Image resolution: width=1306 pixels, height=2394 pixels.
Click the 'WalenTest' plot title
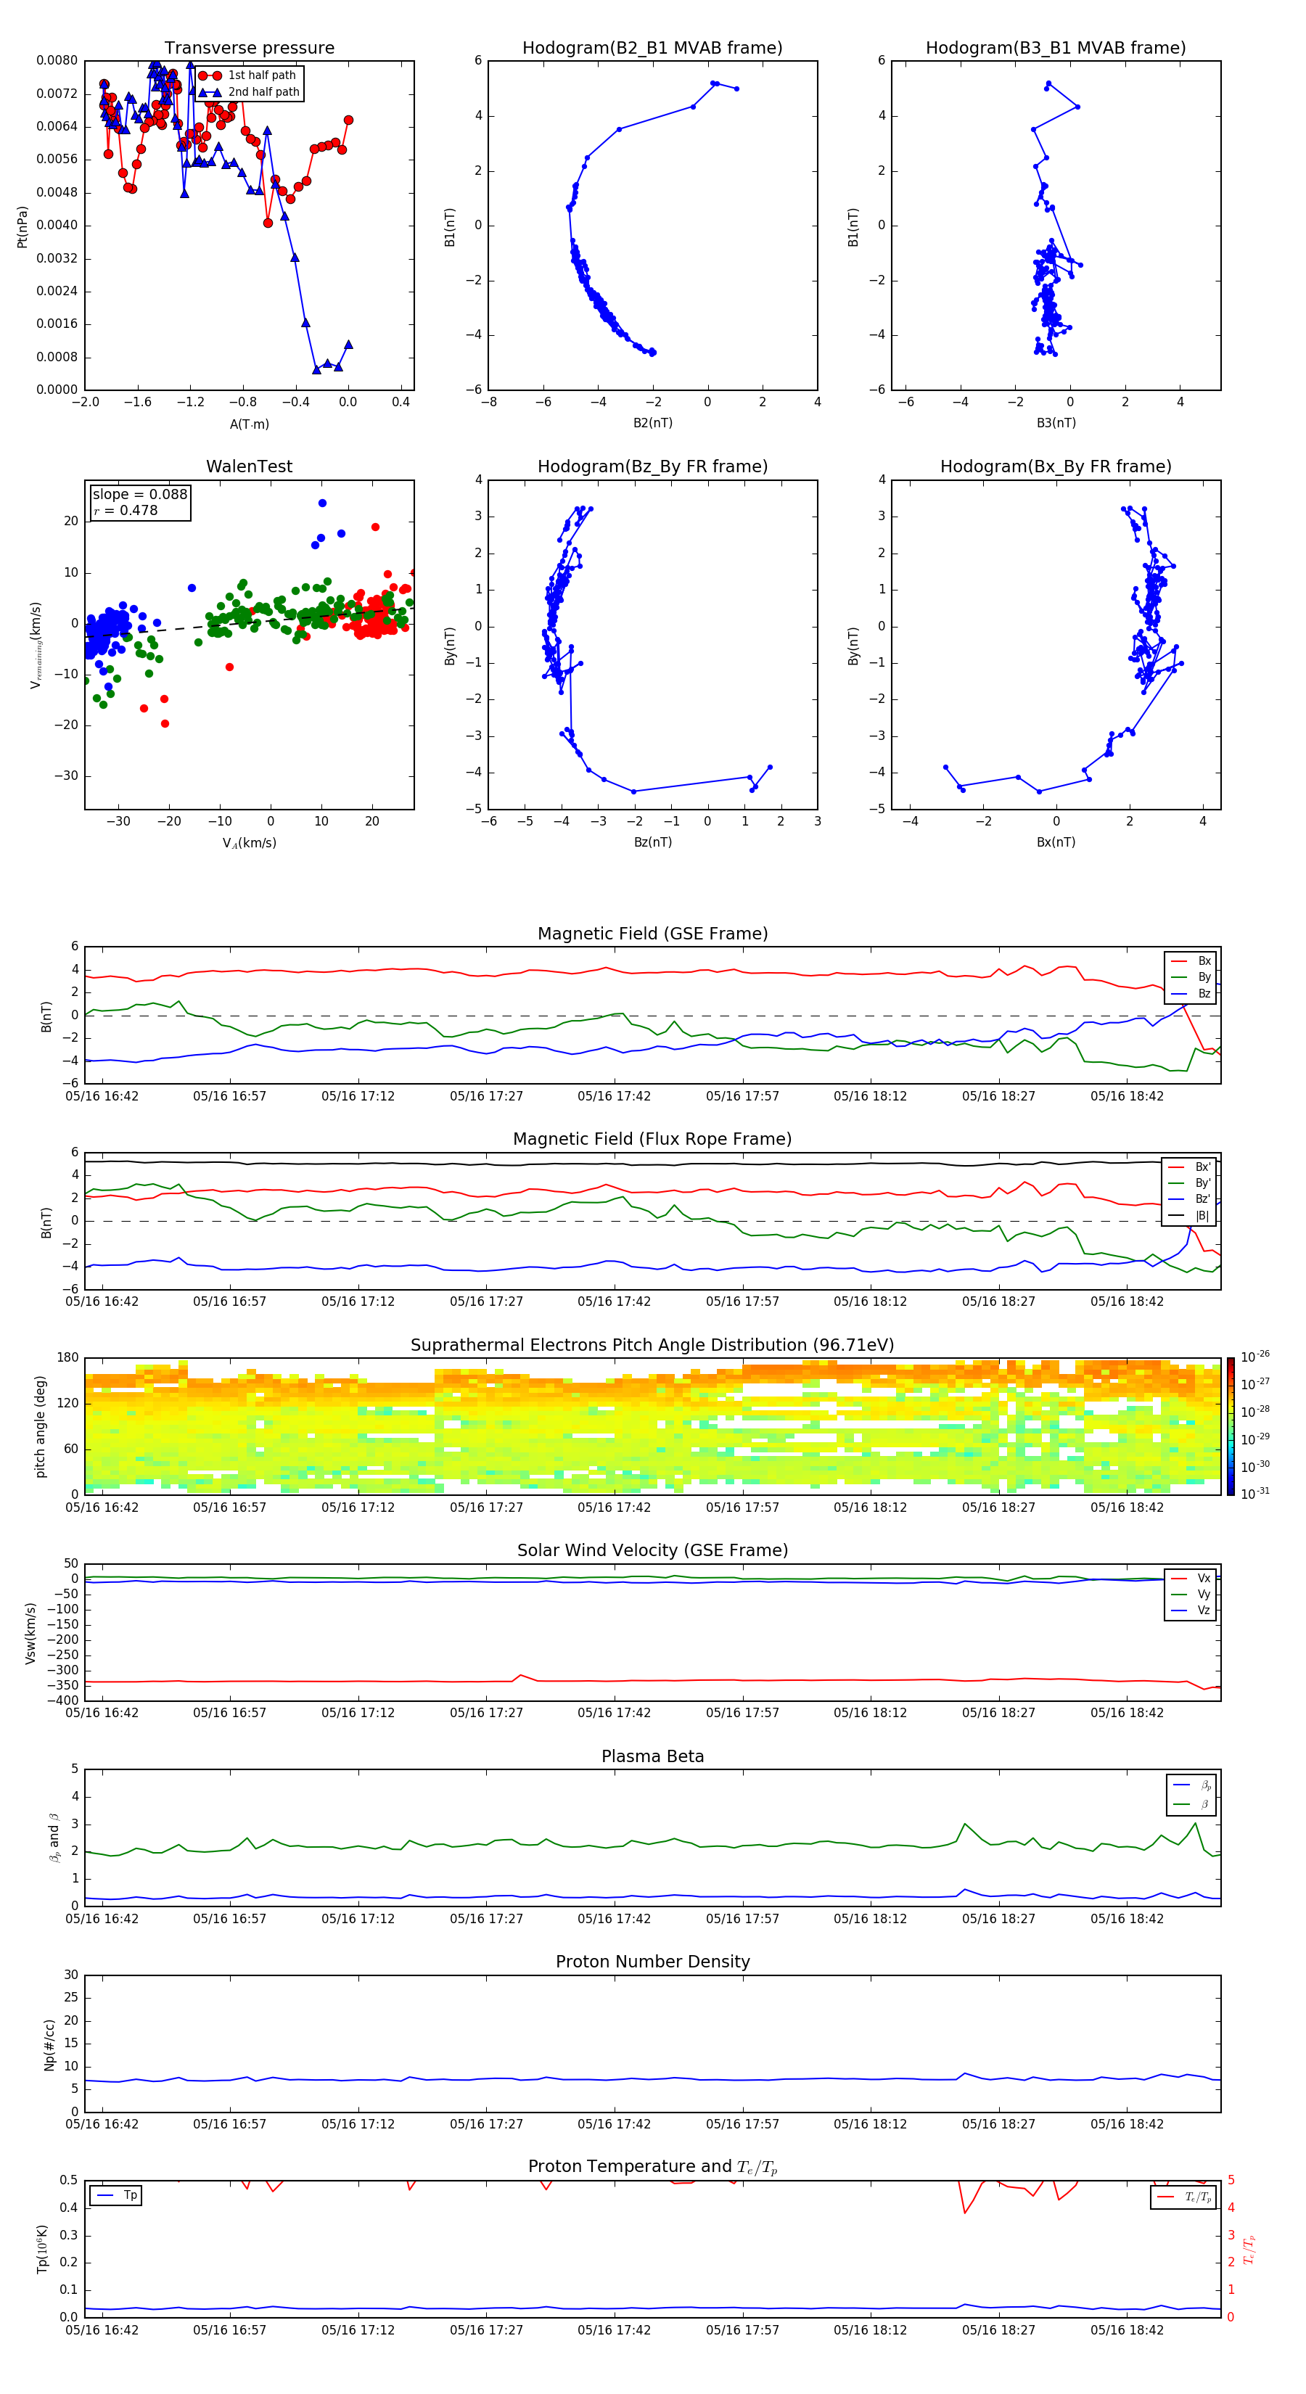click(249, 466)
